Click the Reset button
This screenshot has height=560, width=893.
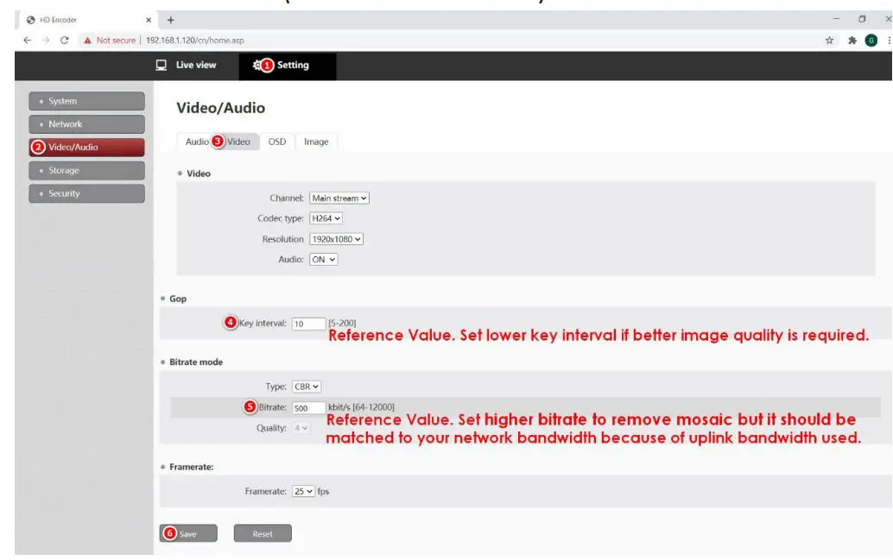pyautogui.click(x=263, y=533)
